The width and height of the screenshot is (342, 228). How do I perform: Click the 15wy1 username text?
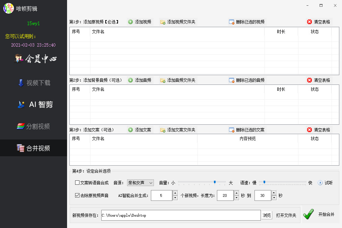tap(34, 23)
